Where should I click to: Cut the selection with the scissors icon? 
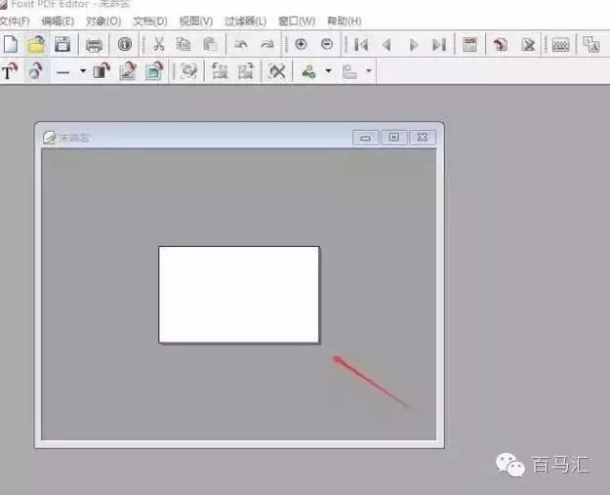(159, 44)
